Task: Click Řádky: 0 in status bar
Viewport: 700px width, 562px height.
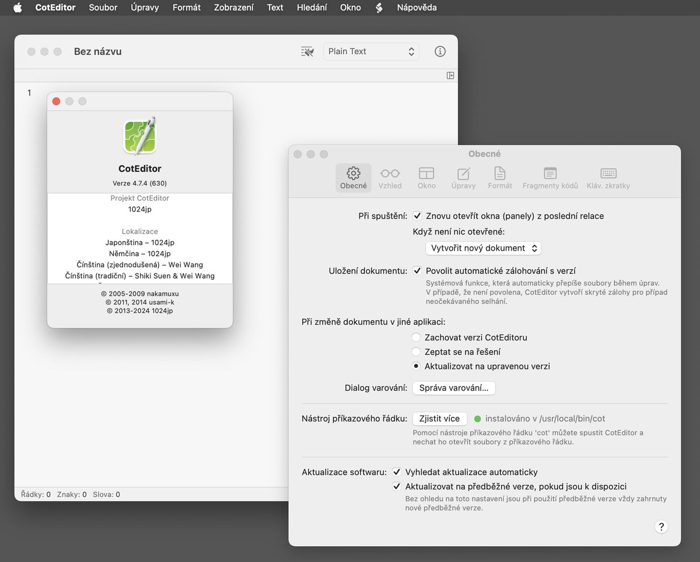Action: 36,494
